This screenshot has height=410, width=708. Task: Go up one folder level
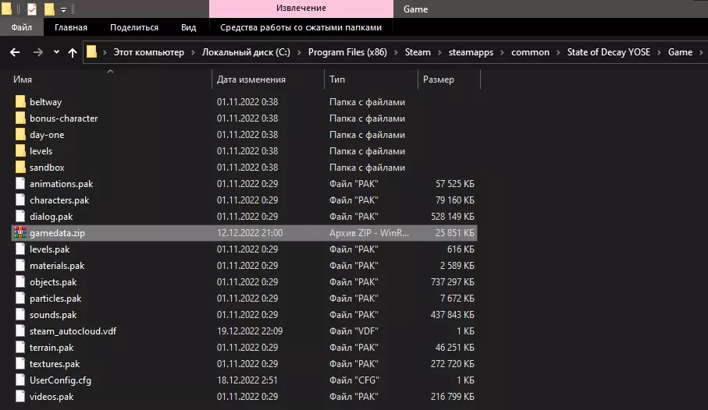pos(73,52)
